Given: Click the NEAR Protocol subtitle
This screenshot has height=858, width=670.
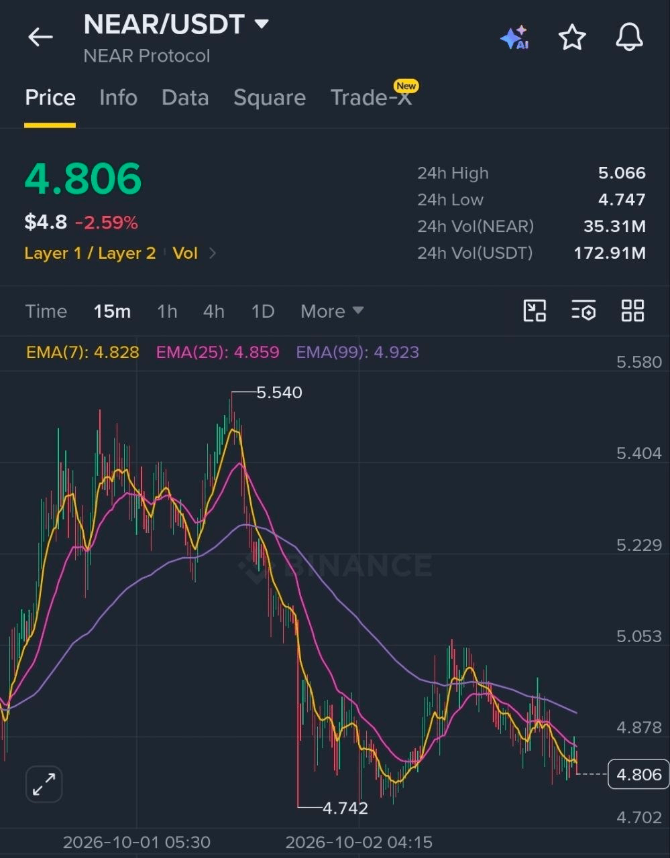Looking at the screenshot, I should (147, 56).
